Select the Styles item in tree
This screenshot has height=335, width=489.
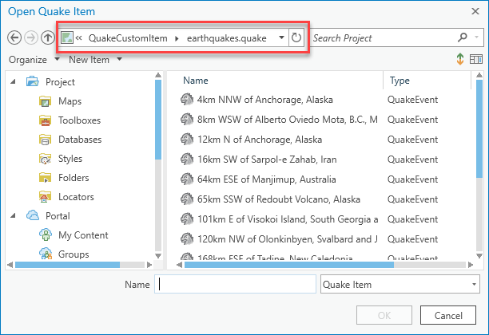tap(70, 159)
